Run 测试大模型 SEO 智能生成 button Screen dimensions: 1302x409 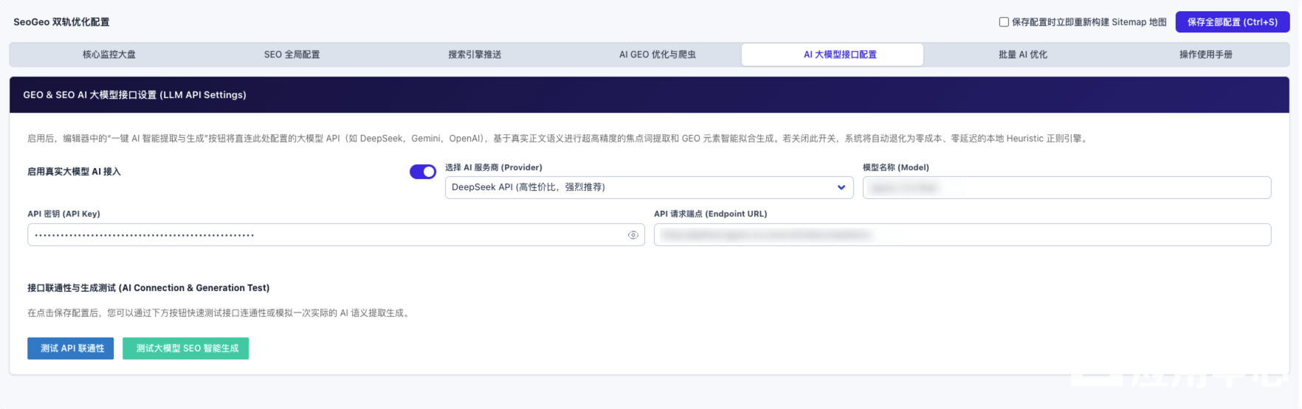coord(186,349)
